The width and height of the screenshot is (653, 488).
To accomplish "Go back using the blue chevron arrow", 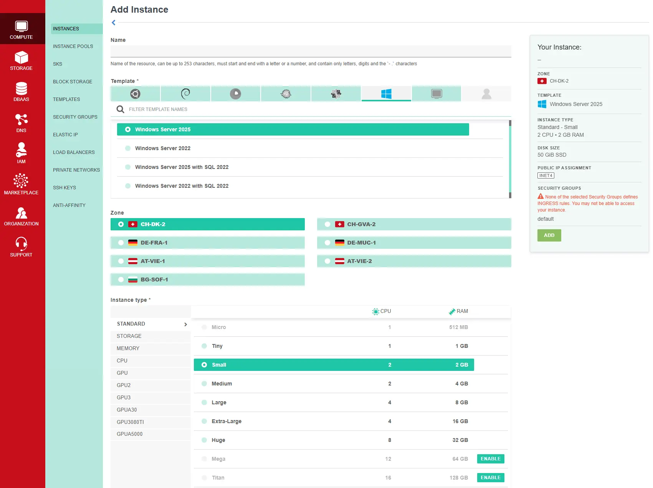I will [x=114, y=23].
